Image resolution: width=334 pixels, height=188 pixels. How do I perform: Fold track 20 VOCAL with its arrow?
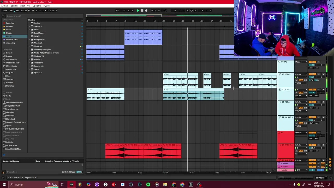point(280,90)
